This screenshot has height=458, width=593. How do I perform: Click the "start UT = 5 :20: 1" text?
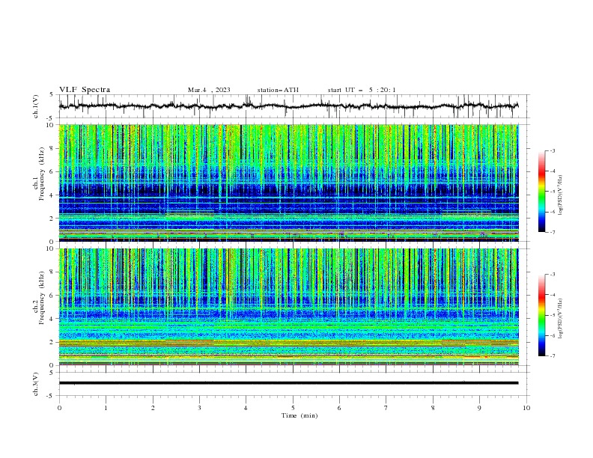[x=362, y=90]
